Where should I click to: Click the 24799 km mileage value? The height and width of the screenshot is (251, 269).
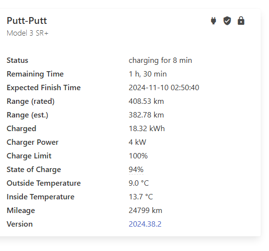pyautogui.click(x=145, y=211)
